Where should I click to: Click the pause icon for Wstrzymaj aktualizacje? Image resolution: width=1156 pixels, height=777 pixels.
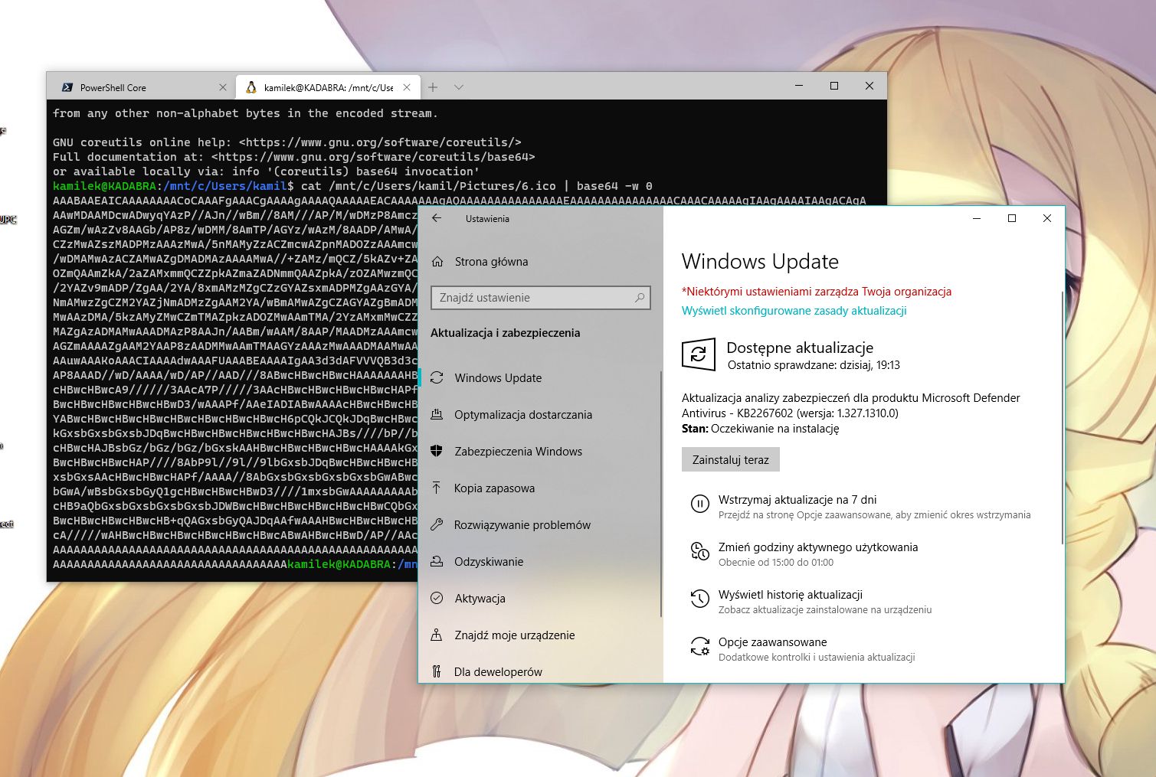[x=700, y=504]
